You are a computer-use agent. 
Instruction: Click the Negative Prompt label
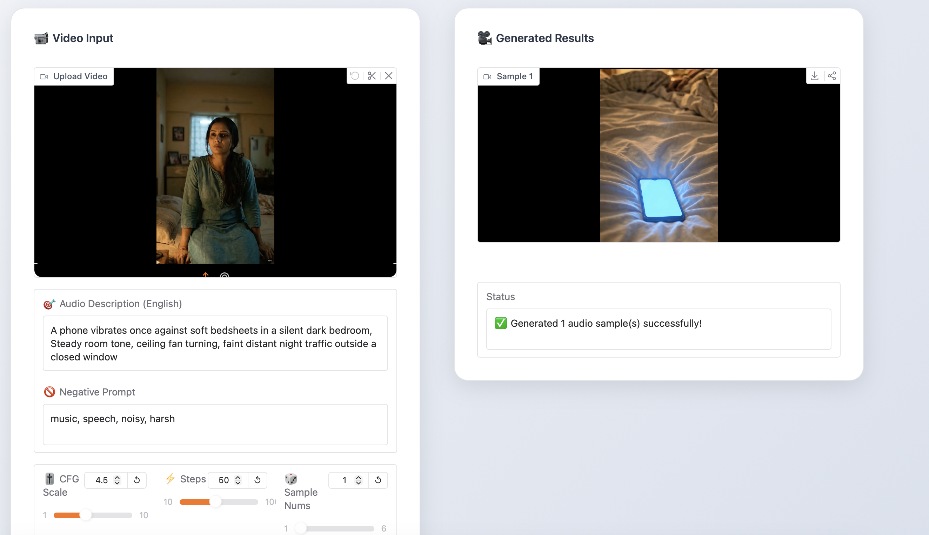(x=98, y=392)
